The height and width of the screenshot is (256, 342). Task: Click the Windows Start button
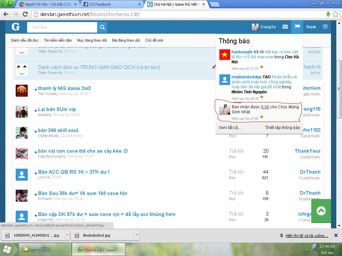coord(7,249)
